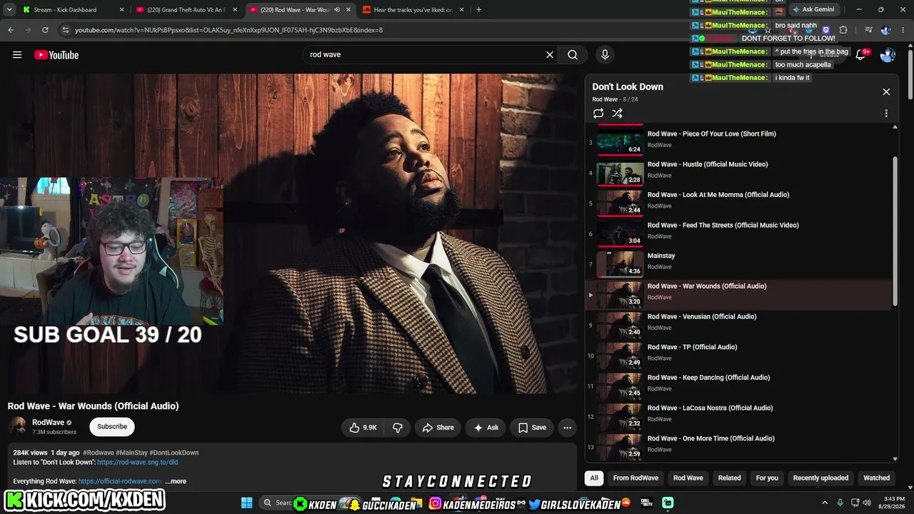Select the 'All' filter chip
Viewport: 914px width, 514px height.
[x=593, y=478]
